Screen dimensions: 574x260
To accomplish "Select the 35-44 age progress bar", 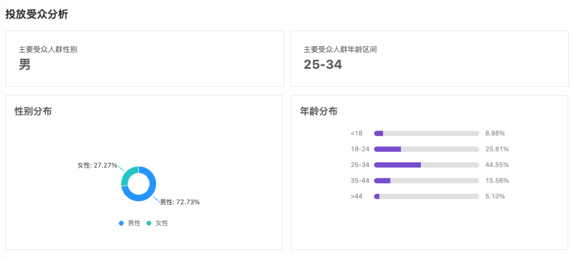I will [426, 180].
